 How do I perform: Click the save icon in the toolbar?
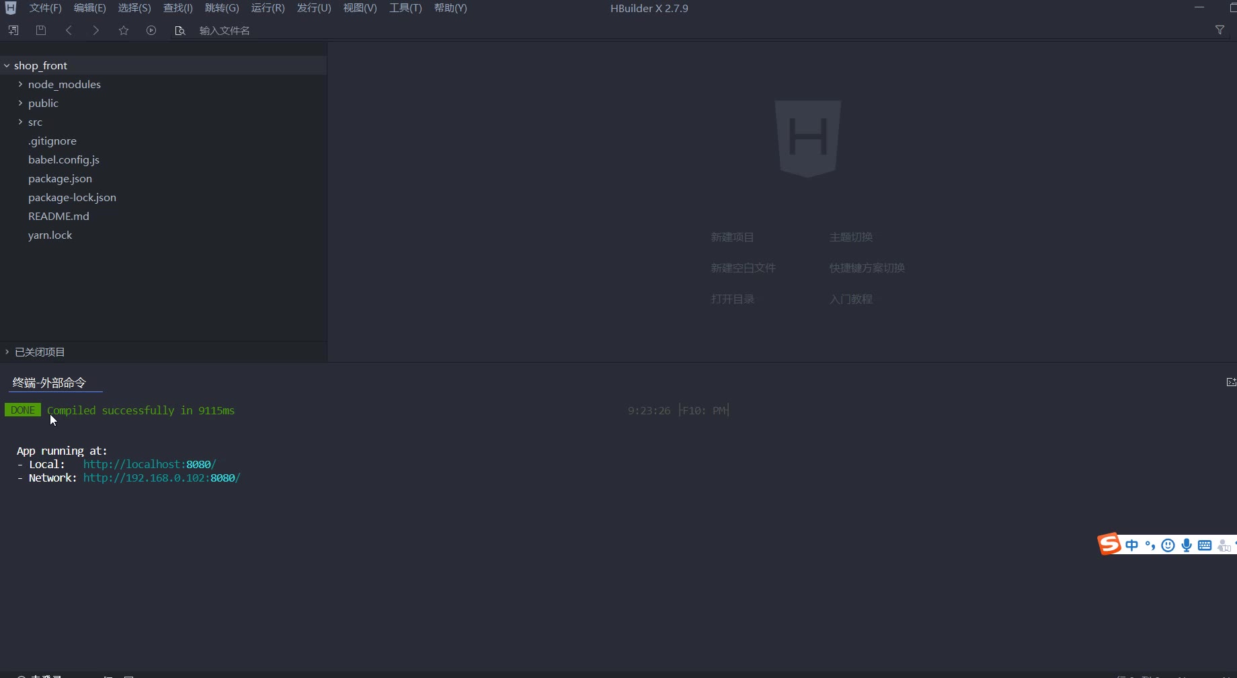[x=41, y=30]
